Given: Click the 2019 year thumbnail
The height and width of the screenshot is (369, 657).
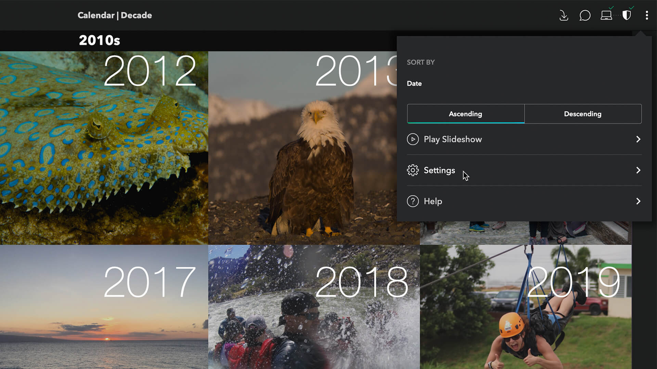Looking at the screenshot, I should [525, 307].
